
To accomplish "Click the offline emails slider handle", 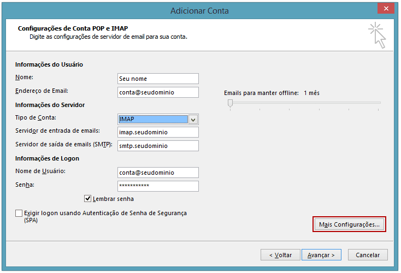I will point(230,103).
